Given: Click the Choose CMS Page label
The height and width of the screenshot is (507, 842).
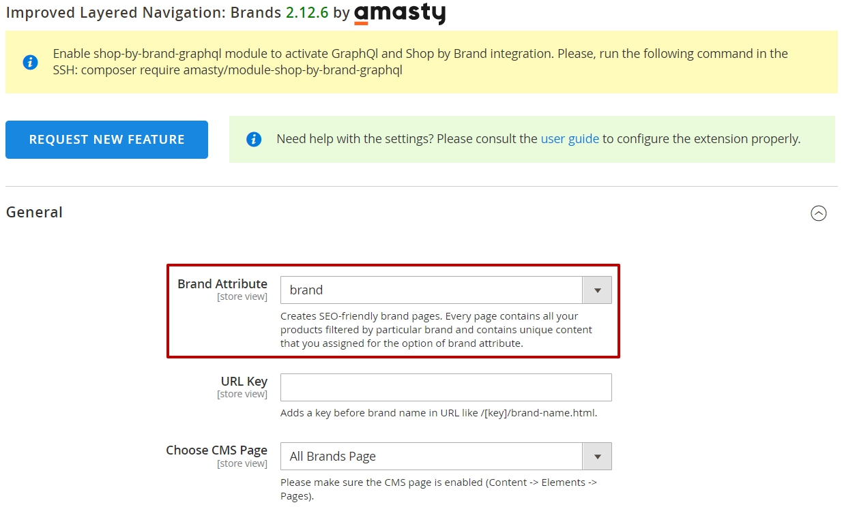Looking at the screenshot, I should 217,450.
